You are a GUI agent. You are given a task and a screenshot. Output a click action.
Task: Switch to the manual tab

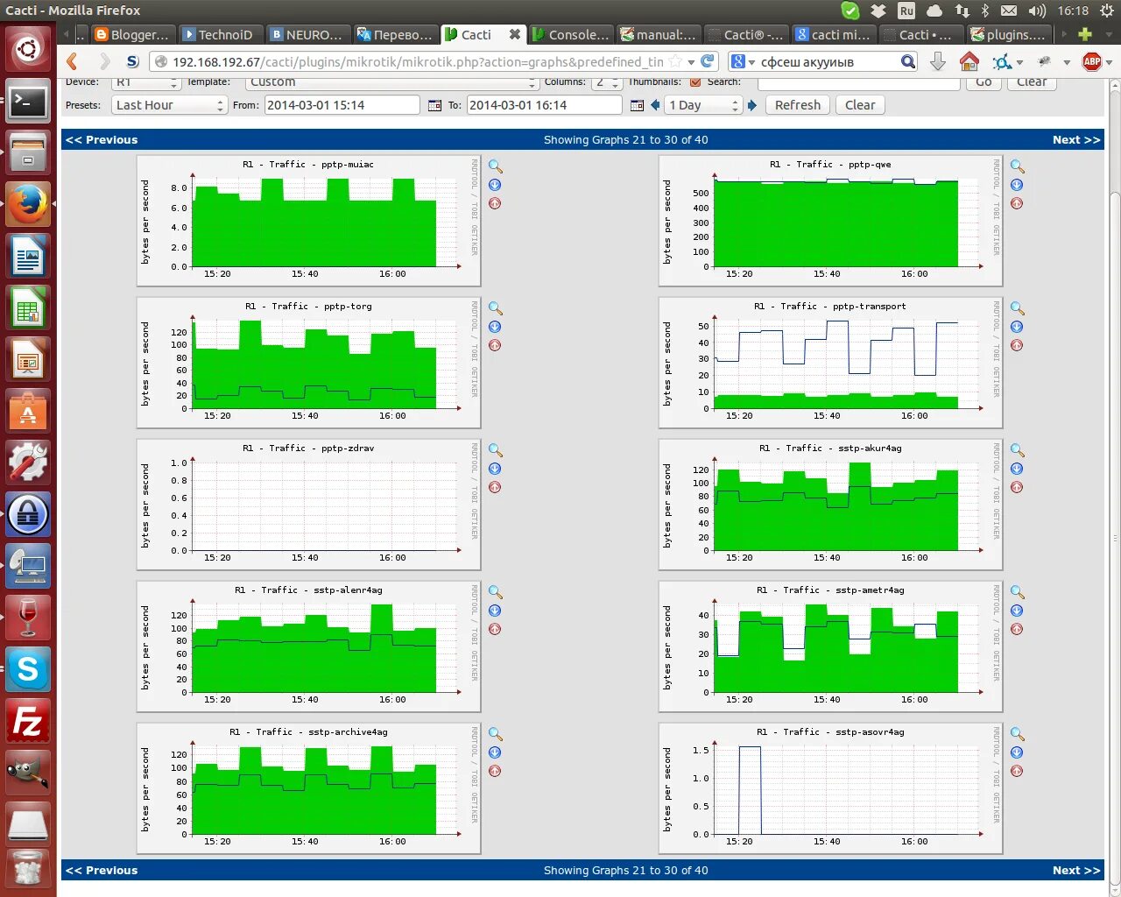point(658,34)
